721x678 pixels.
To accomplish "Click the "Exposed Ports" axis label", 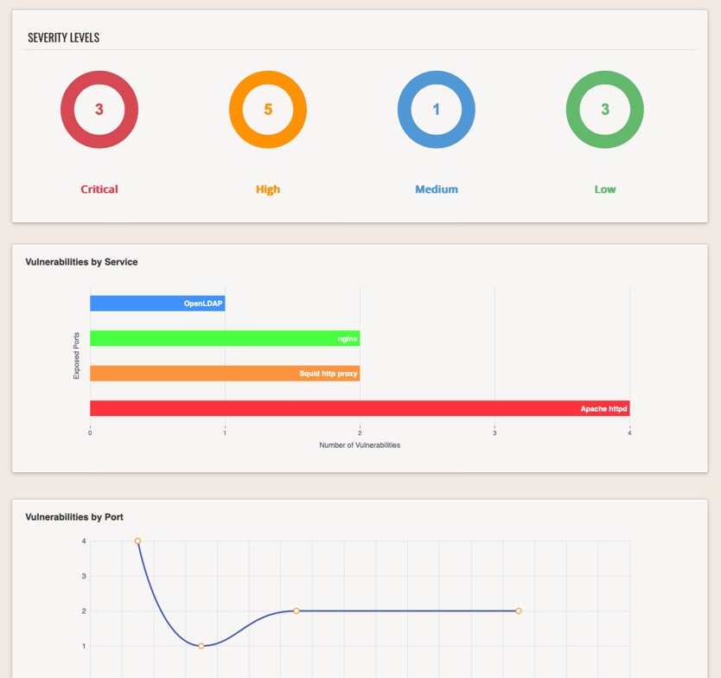I will (76, 355).
